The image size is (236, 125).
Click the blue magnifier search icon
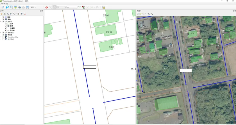(x=7, y=7)
